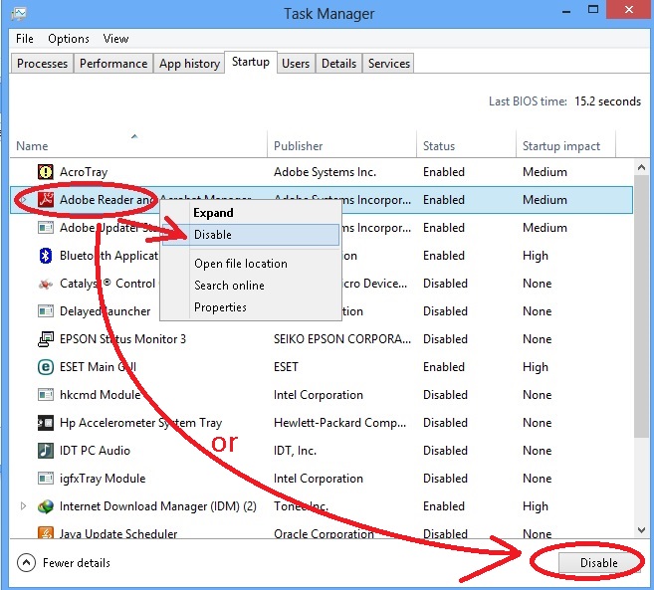Viewport: 654px width, 590px height.
Task: Sort by the Startup impact column header
Action: tap(566, 146)
